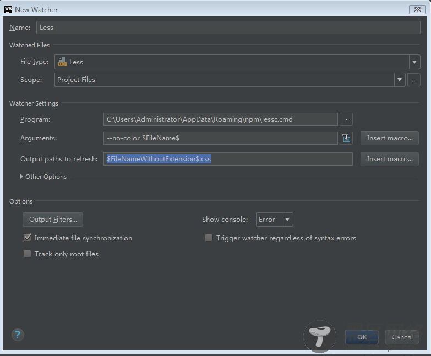The image size is (431, 356).
Task: Focus the Name input field
Action: click(x=228, y=28)
